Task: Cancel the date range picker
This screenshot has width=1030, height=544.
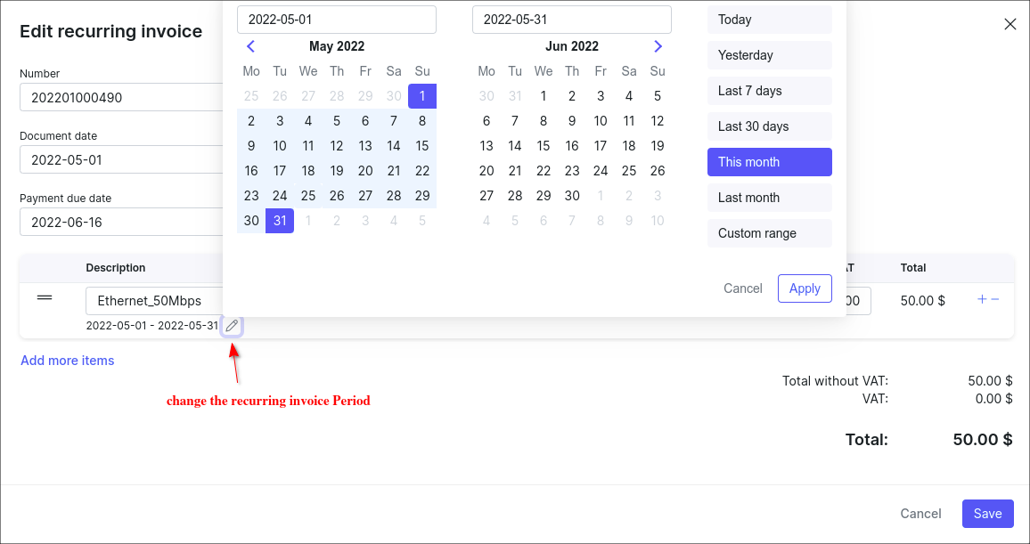Action: pos(742,288)
